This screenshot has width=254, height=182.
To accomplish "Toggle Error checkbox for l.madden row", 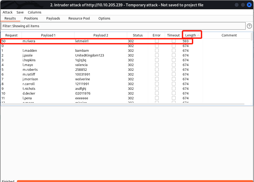I will point(157,51).
